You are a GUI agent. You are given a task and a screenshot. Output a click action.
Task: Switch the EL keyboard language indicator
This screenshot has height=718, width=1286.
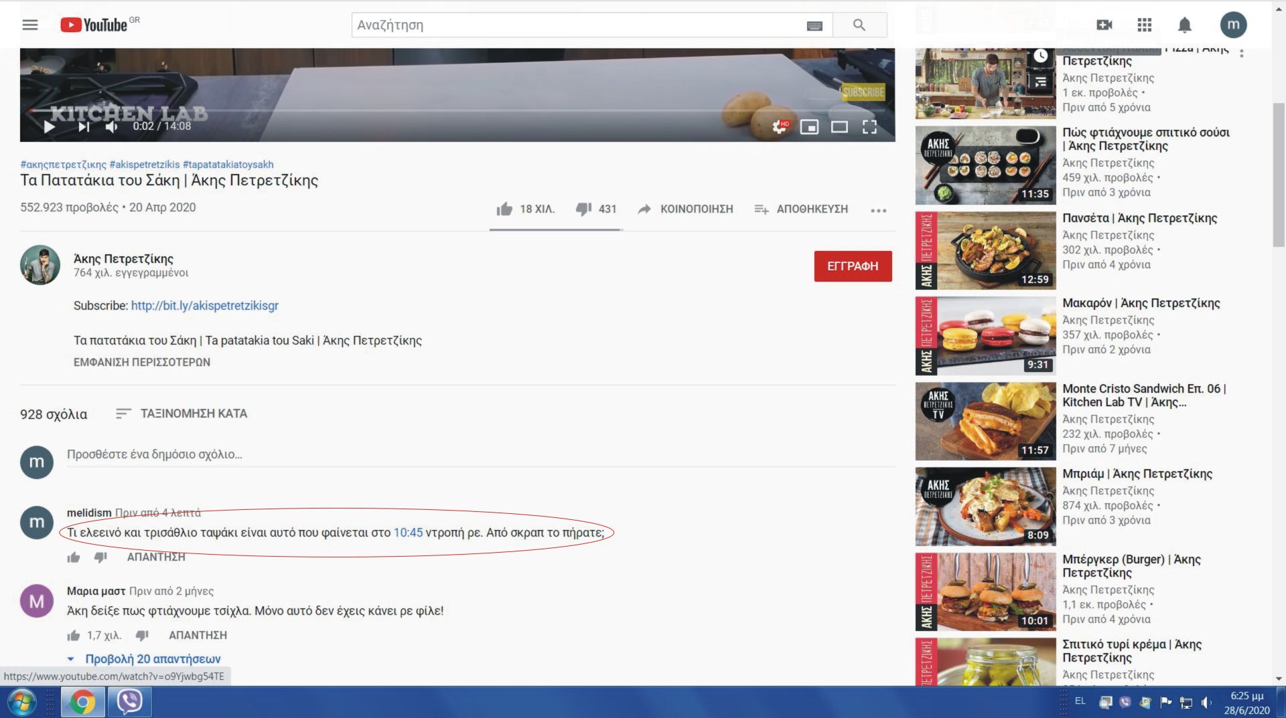click(x=1080, y=701)
